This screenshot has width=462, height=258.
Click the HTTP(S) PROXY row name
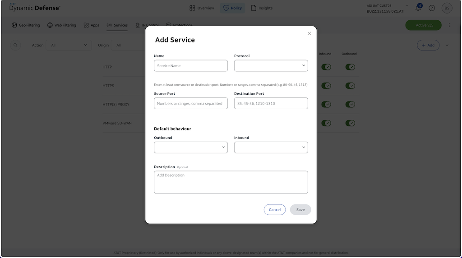point(116,104)
